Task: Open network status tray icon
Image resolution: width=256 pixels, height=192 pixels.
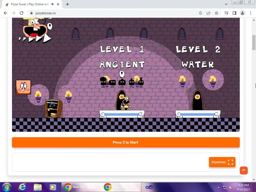Action: pyautogui.click(x=225, y=187)
